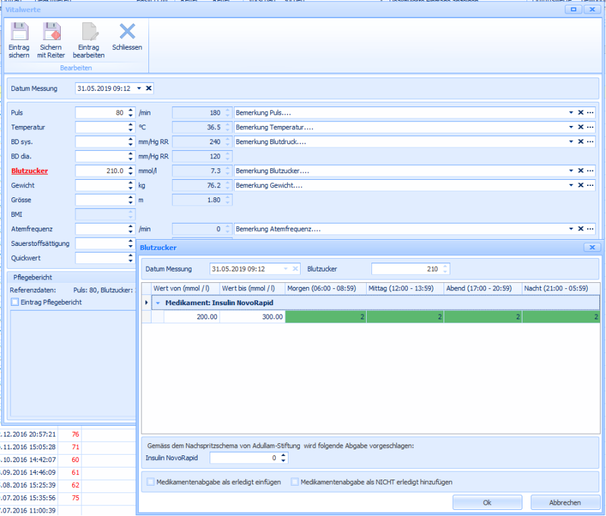Click Sichern mit Reiter icon
The width and height of the screenshot is (606, 516).
pos(51,32)
